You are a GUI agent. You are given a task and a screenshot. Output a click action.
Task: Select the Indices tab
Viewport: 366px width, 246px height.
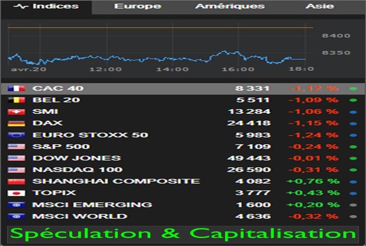47,7
